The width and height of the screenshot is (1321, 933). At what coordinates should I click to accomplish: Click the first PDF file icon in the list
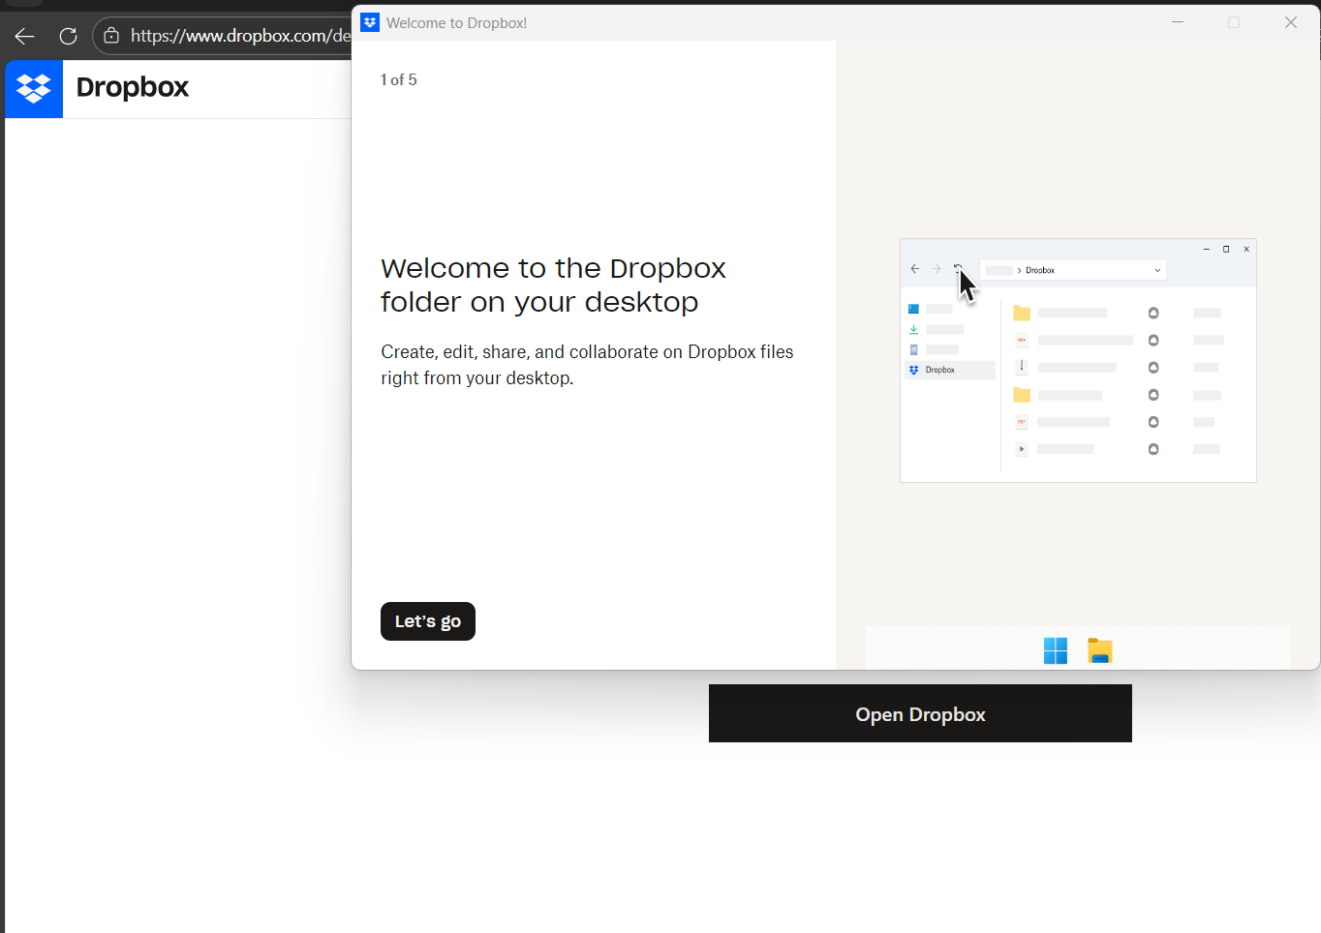pos(1021,340)
